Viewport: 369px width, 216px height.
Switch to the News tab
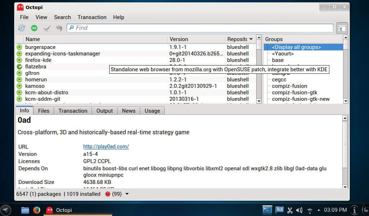pyautogui.click(x=129, y=111)
